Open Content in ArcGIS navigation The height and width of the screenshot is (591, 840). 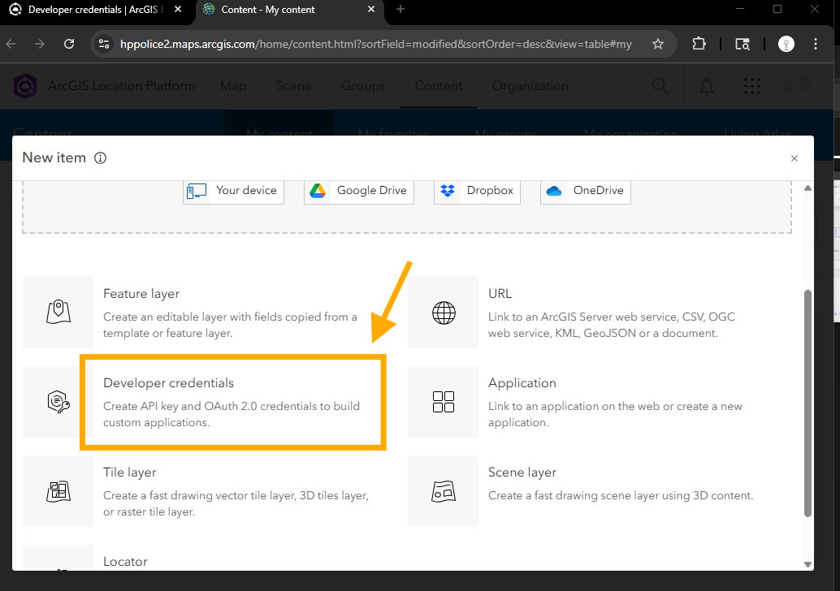[438, 86]
